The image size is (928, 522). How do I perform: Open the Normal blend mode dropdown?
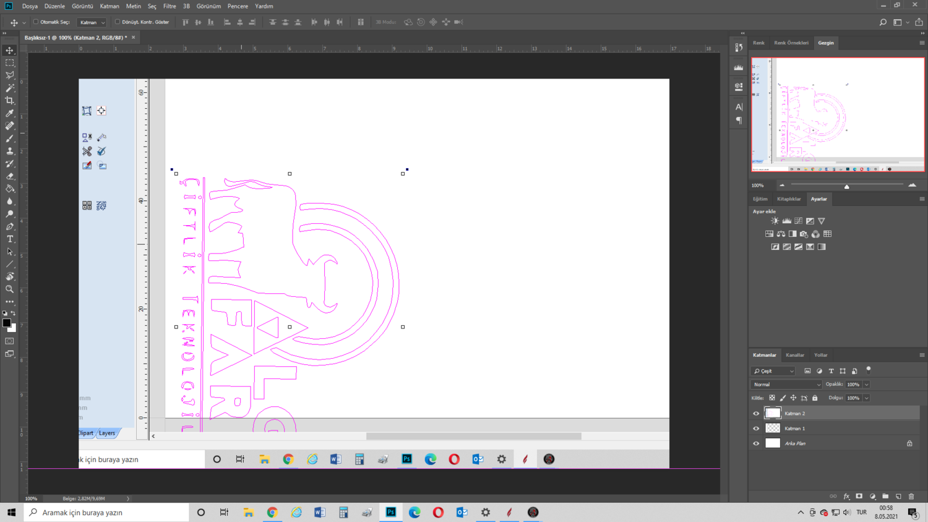tap(787, 384)
